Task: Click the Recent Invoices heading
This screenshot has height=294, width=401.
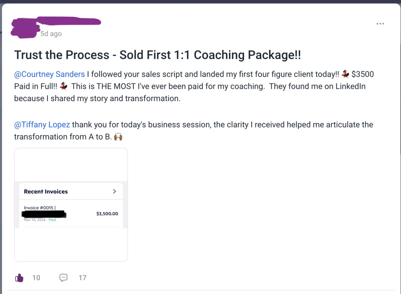Action: tap(46, 192)
